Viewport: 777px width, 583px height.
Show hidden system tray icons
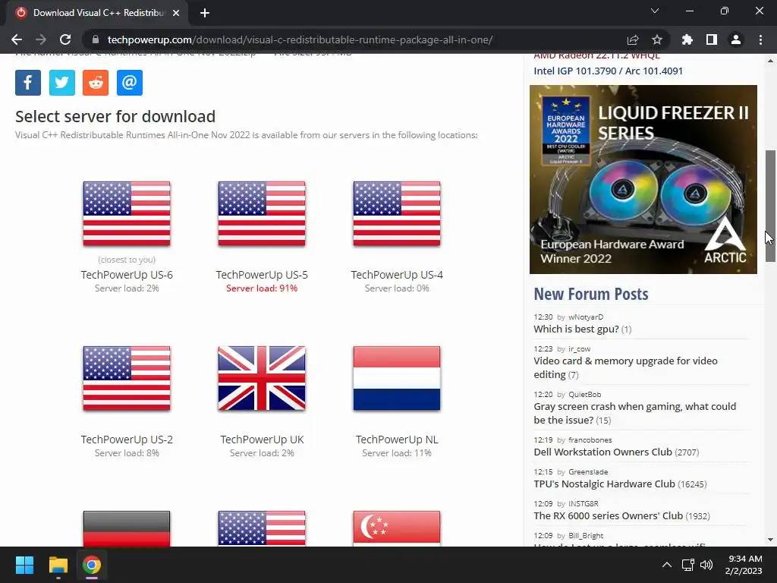click(x=667, y=565)
